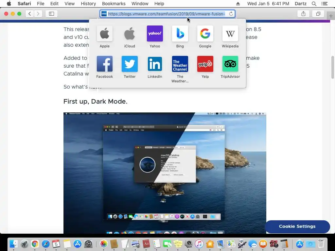Viewport: 335px width, 251px height.
Task: Show the tab overview
Action: click(318, 14)
